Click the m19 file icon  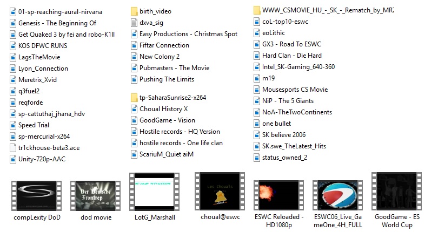[257, 78]
